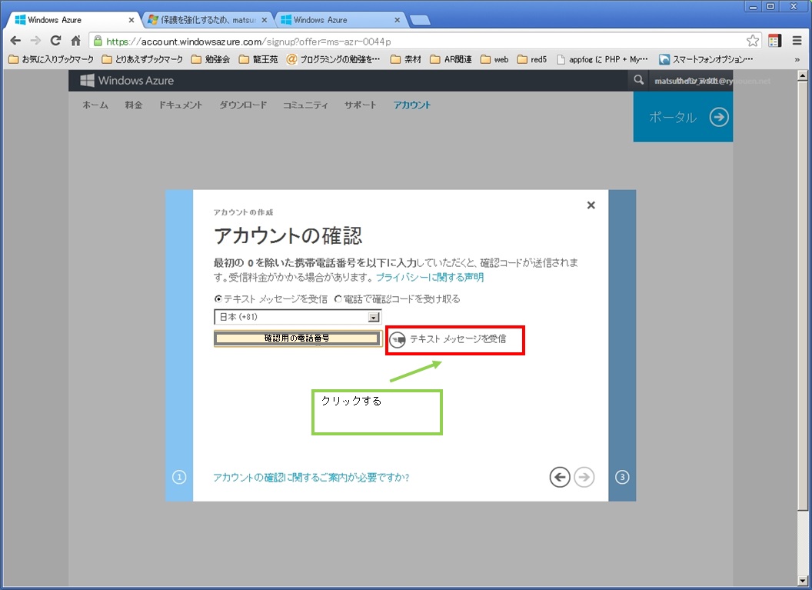Close the active Windows Azure tab
812x590 pixels.
(x=131, y=20)
